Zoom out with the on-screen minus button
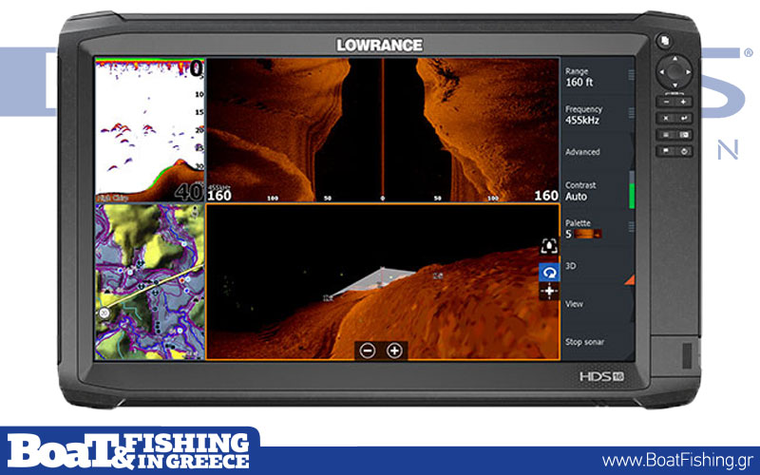Image resolution: width=760 pixels, height=475 pixels. click(x=368, y=351)
